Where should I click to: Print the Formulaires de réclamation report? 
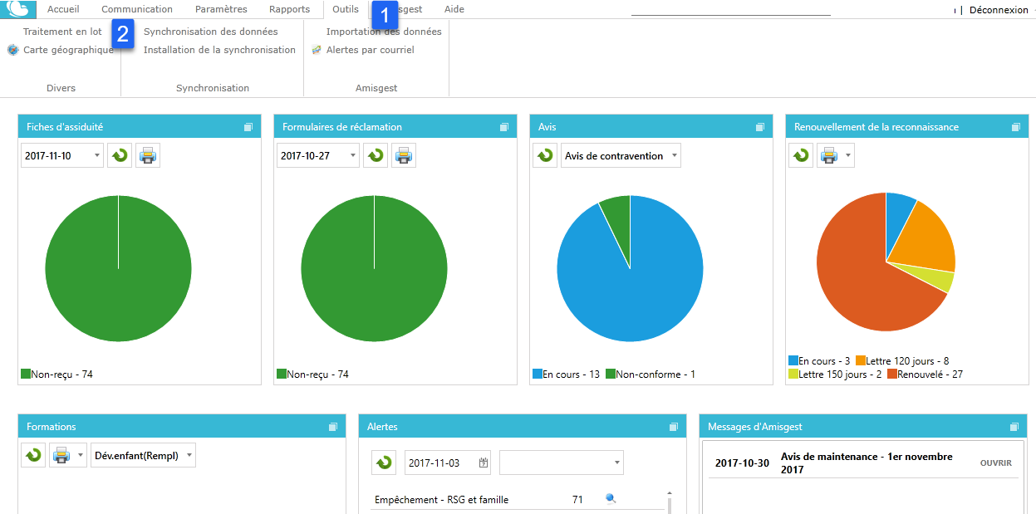[404, 155]
